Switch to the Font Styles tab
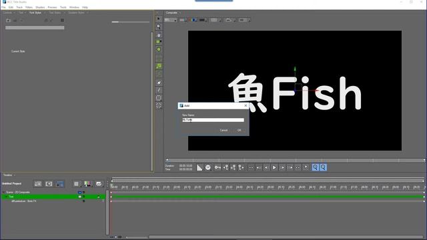Image resolution: width=427 pixels, height=240 pixels. coord(35,13)
